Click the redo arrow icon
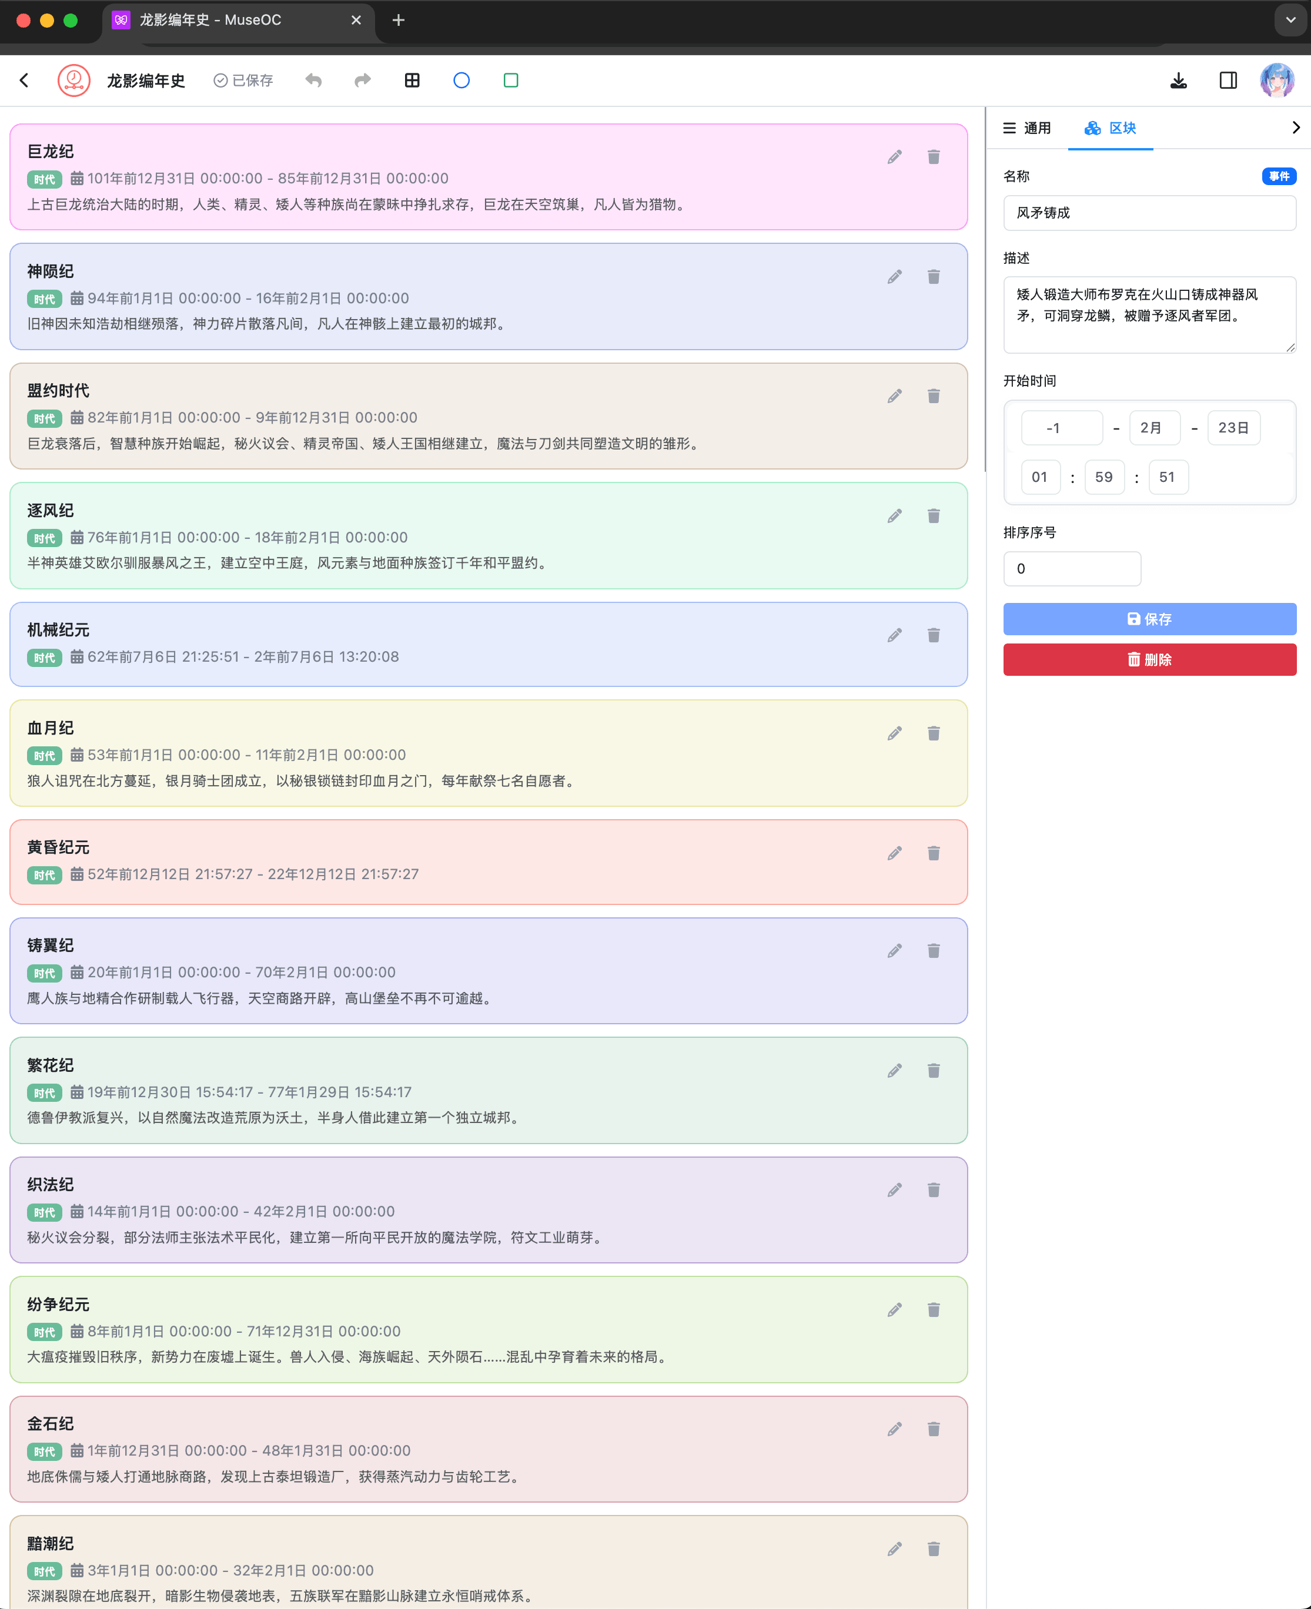Image resolution: width=1311 pixels, height=1609 pixels. (363, 80)
